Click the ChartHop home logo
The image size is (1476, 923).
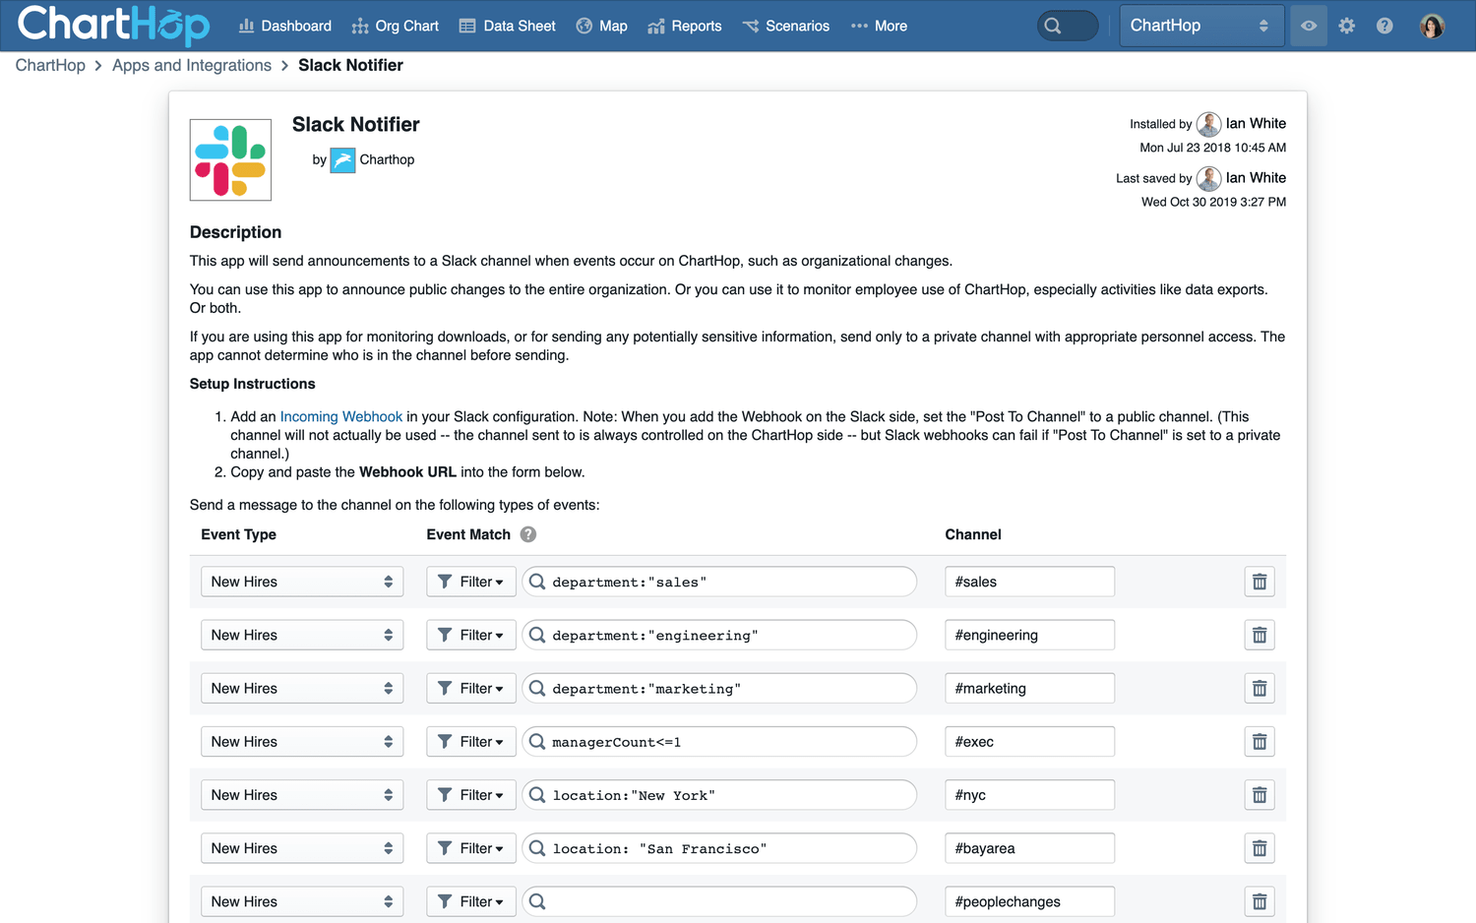point(113,26)
